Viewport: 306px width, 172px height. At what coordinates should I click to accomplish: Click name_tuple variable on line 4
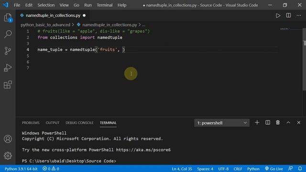coord(50,50)
